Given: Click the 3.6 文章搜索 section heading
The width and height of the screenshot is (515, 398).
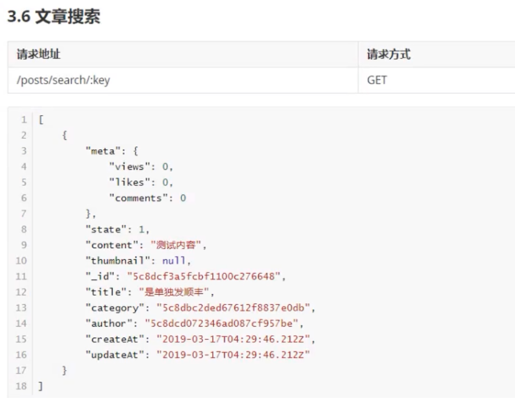Looking at the screenshot, I should [53, 17].
